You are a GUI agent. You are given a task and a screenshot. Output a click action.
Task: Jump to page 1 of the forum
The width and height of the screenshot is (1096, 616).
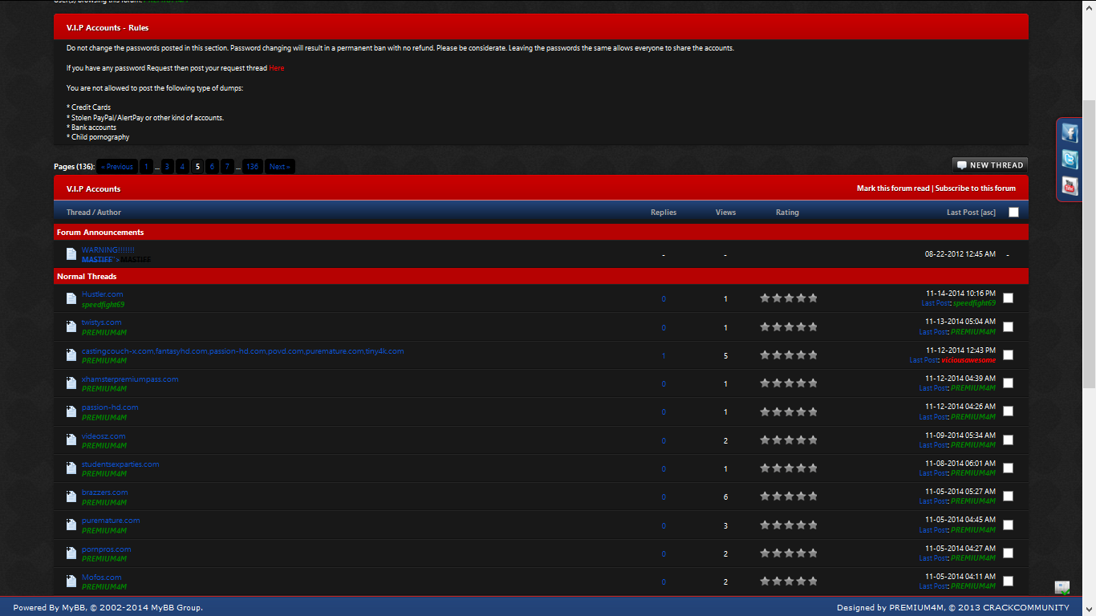[x=146, y=167]
